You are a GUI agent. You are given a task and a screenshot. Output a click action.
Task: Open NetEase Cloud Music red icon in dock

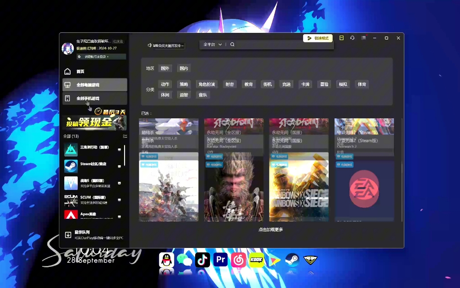pos(238,260)
